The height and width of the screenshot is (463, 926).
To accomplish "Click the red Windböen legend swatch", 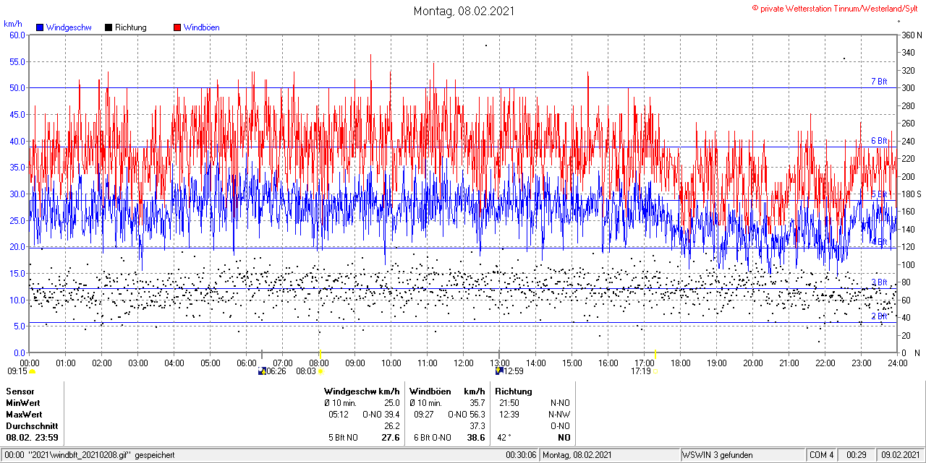I will click(x=177, y=27).
